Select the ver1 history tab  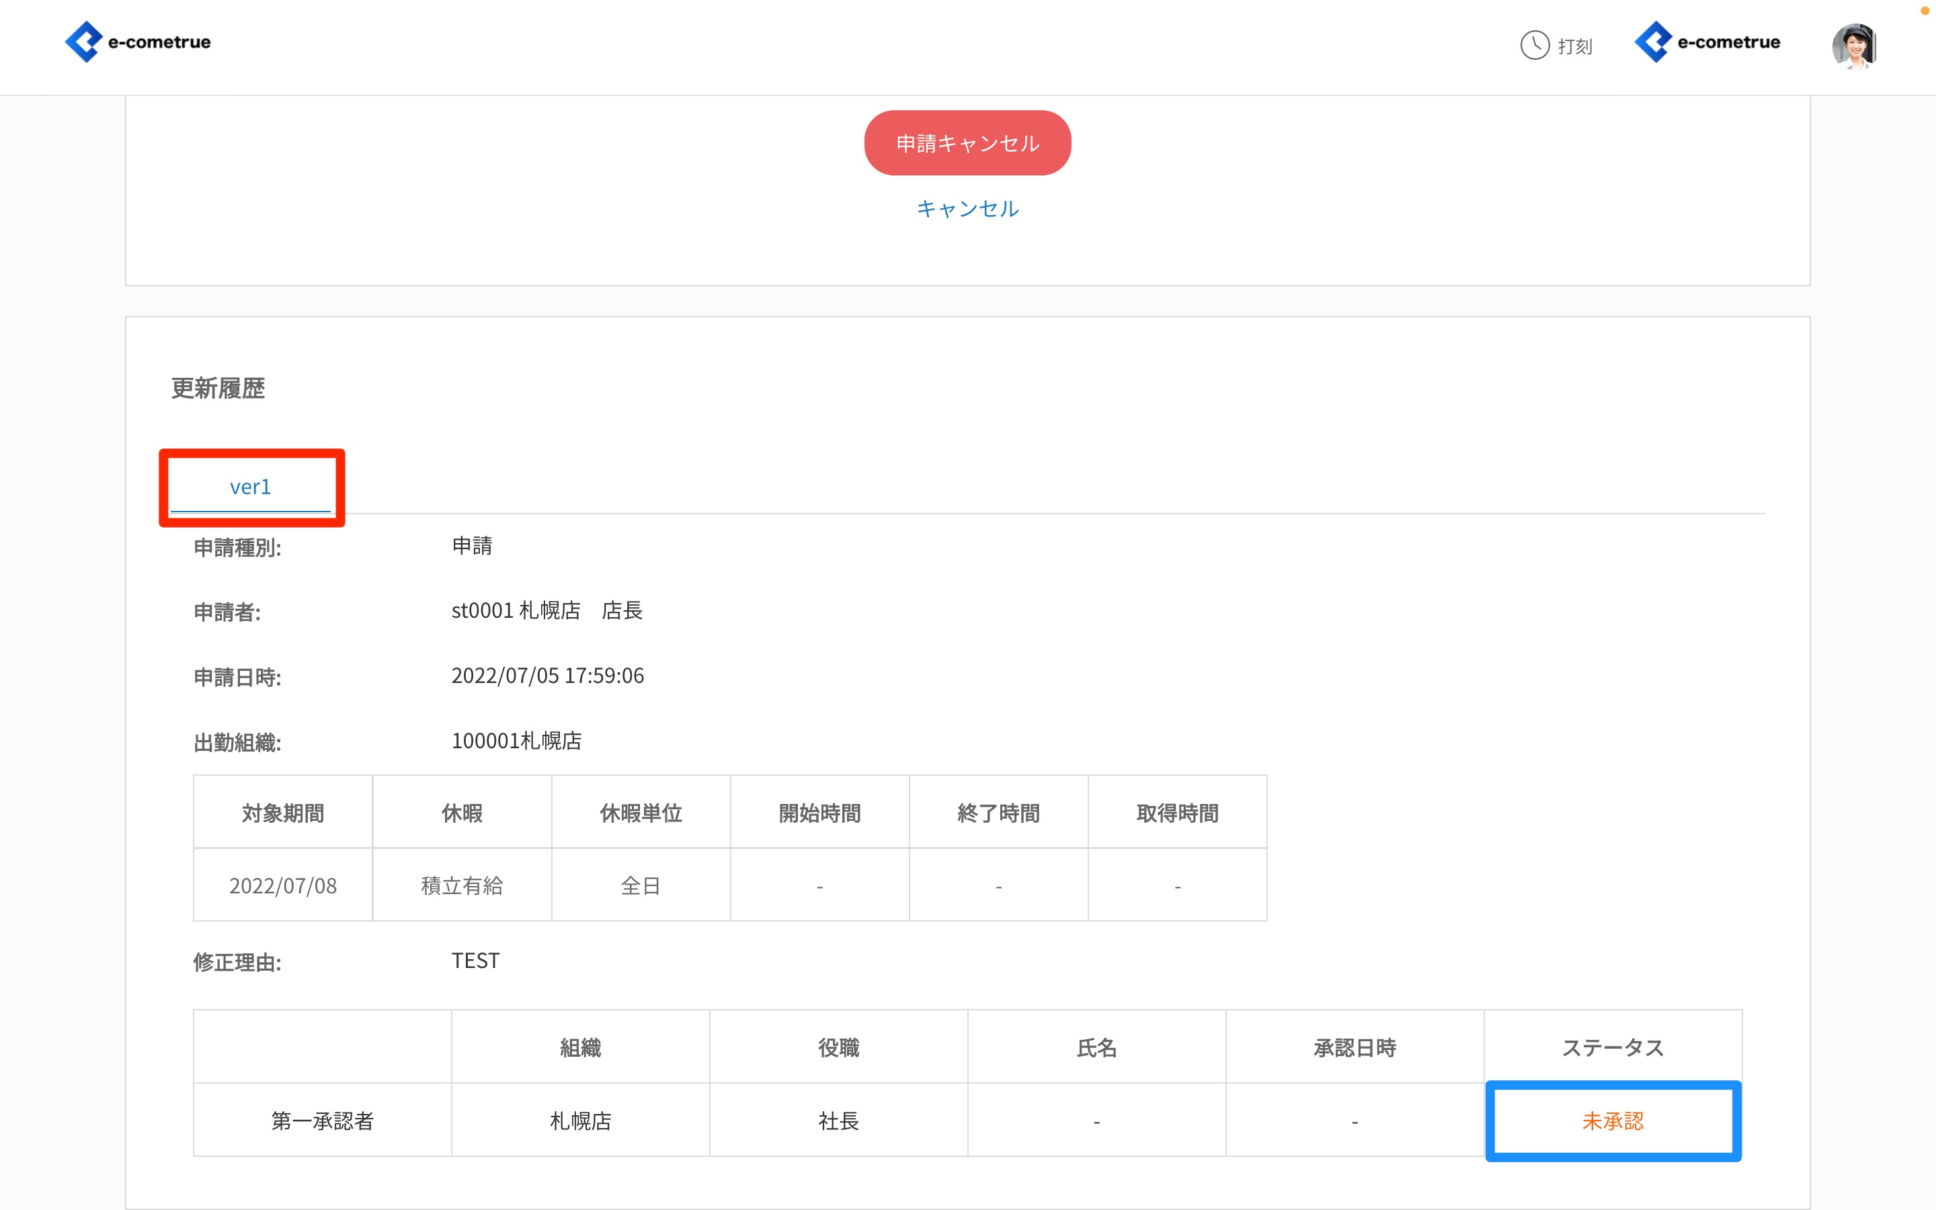point(250,487)
